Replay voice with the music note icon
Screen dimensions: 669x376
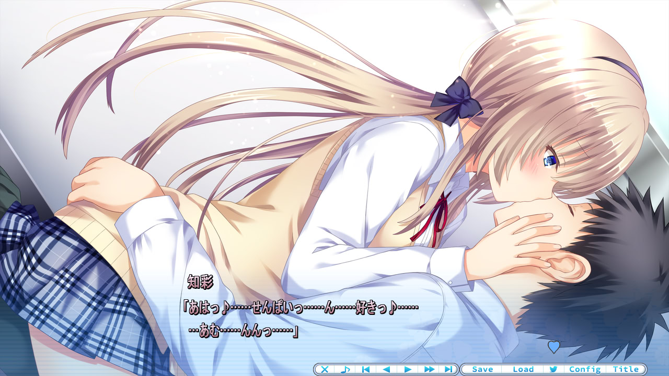click(x=345, y=369)
